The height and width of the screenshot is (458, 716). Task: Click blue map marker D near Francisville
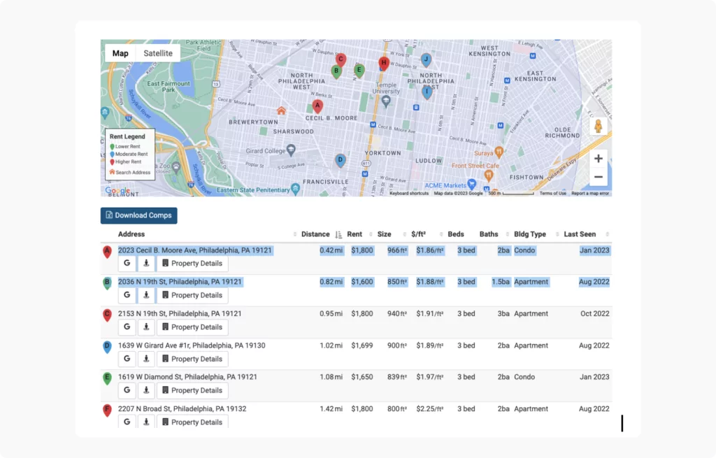coord(341,160)
